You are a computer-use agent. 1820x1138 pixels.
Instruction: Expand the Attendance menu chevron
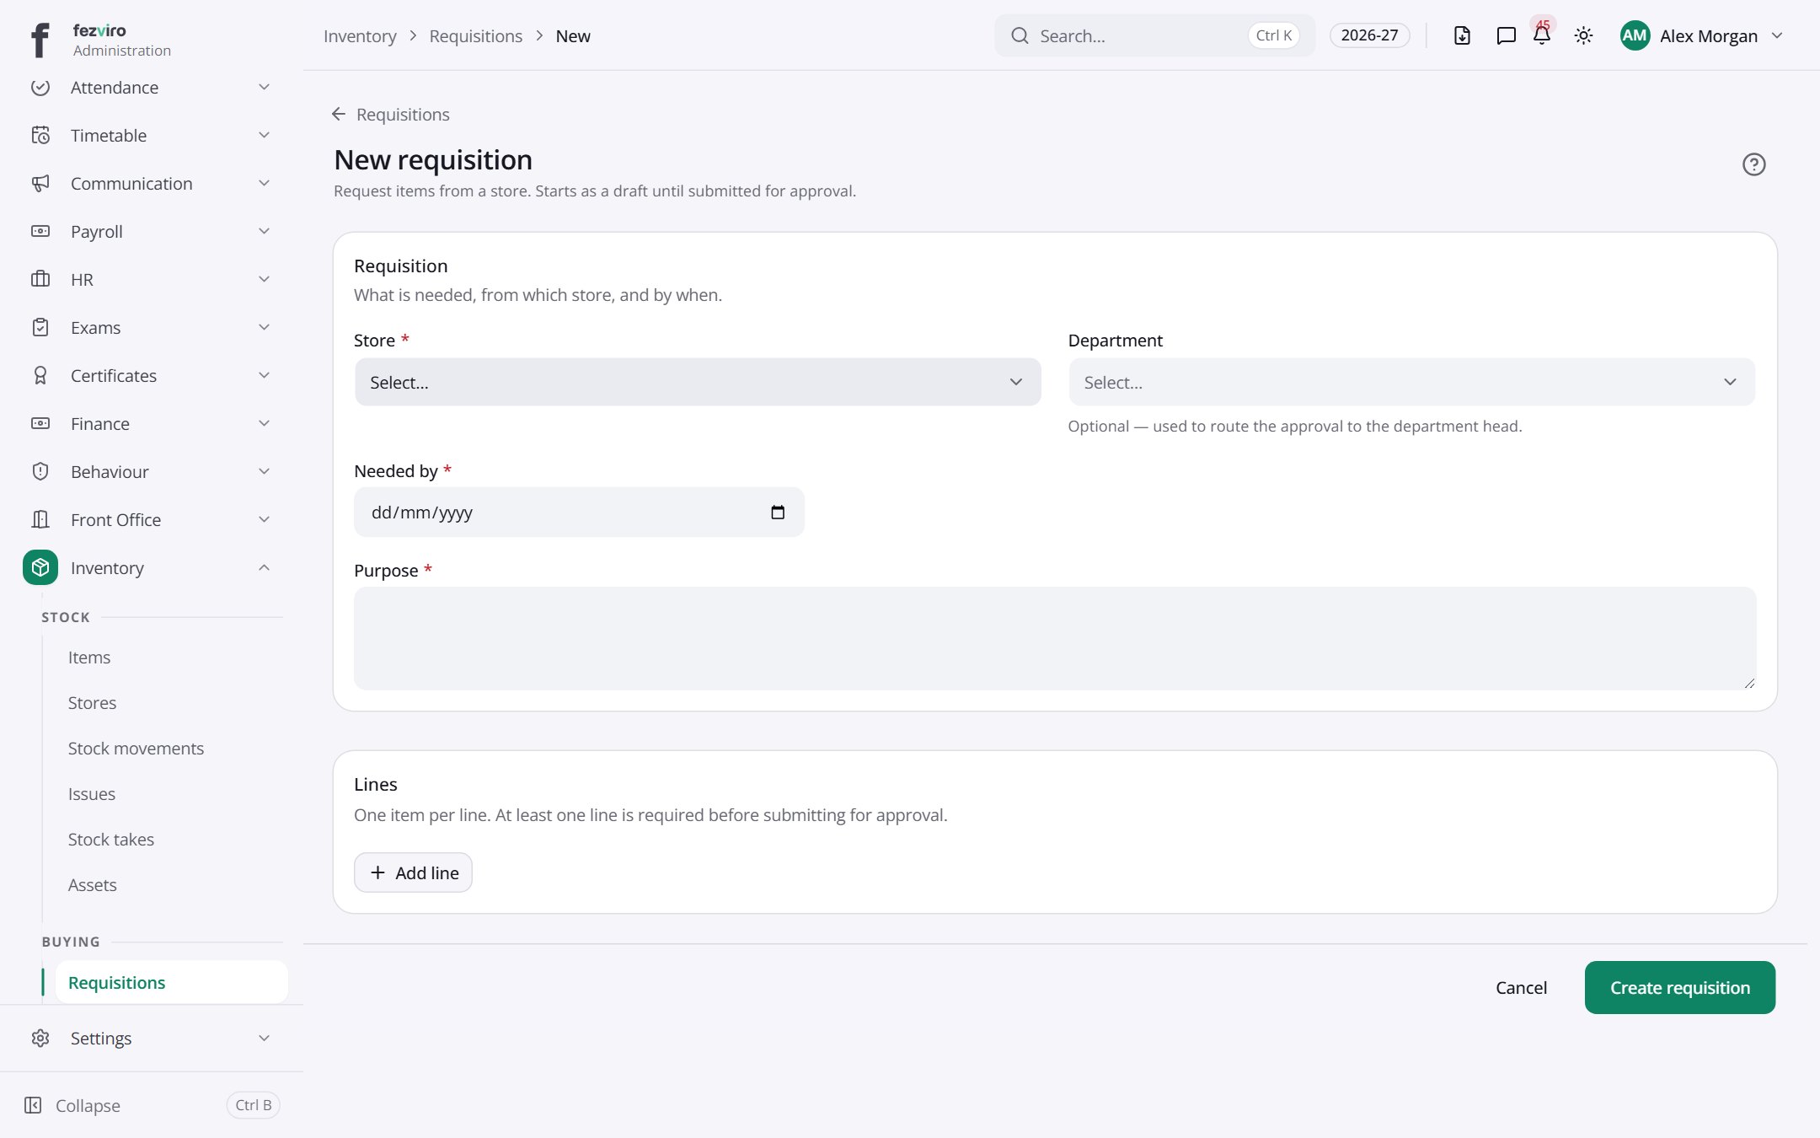coord(264,88)
